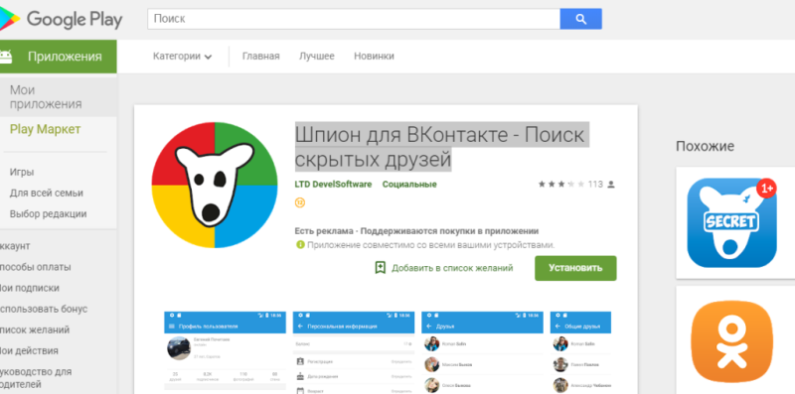Screen dimensions: 795x394
Task: Expand the Категории dropdown
Action: pyautogui.click(x=182, y=57)
